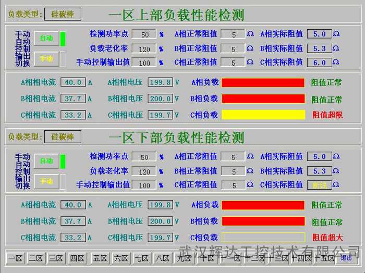Viewport: 365px width, 273px height.
Task: Click upper yellow C相负载 bar
Action: point(263,115)
